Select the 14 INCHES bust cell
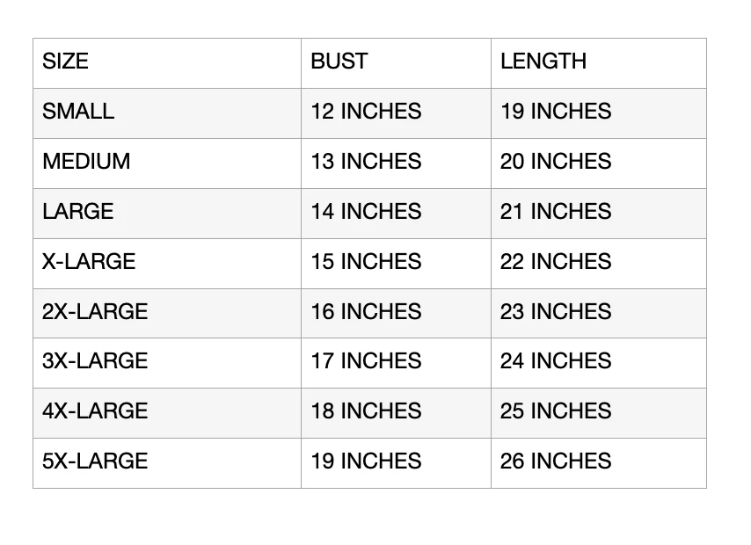 (x=396, y=214)
